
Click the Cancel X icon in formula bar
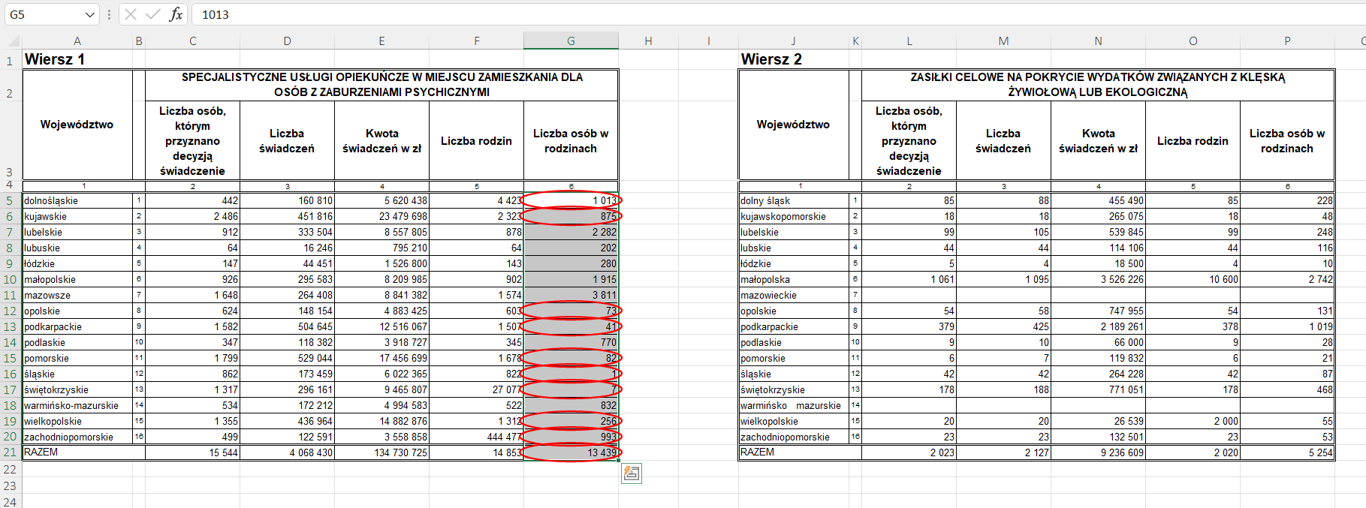(x=131, y=14)
